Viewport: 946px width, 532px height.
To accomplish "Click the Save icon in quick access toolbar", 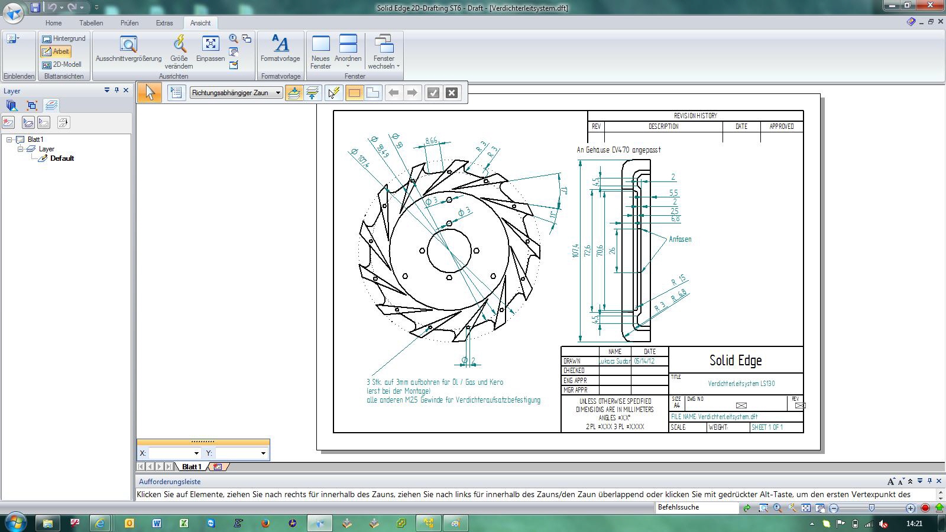I will point(35,8).
